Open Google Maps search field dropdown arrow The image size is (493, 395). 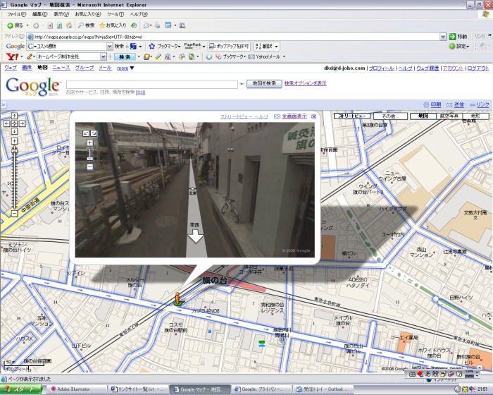[x=242, y=84]
